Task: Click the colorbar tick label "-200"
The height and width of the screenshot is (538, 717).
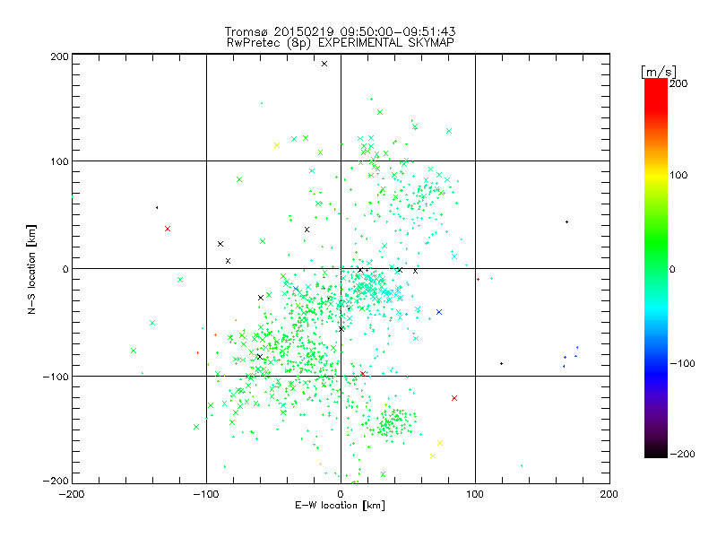Action: click(682, 454)
